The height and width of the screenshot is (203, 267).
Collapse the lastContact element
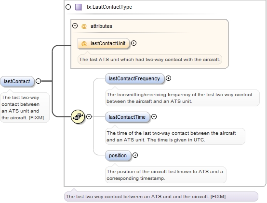38,81
